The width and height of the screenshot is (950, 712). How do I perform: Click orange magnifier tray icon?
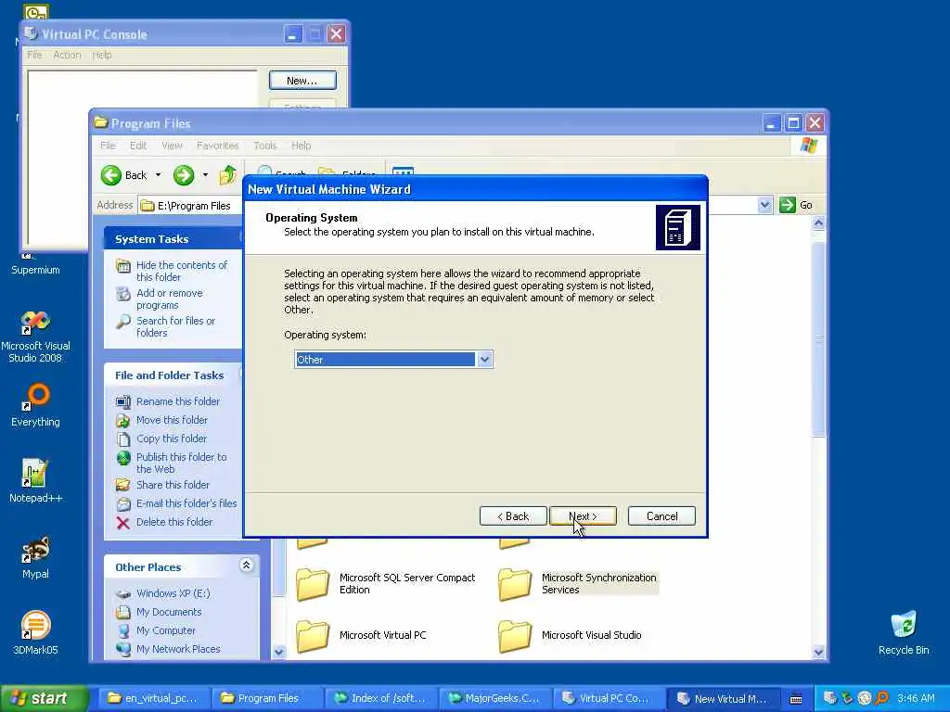click(881, 698)
